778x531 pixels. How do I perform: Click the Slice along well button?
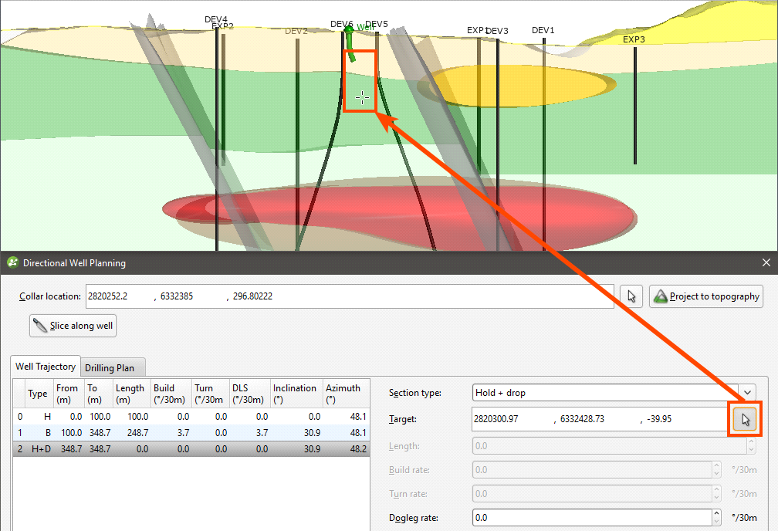(73, 326)
